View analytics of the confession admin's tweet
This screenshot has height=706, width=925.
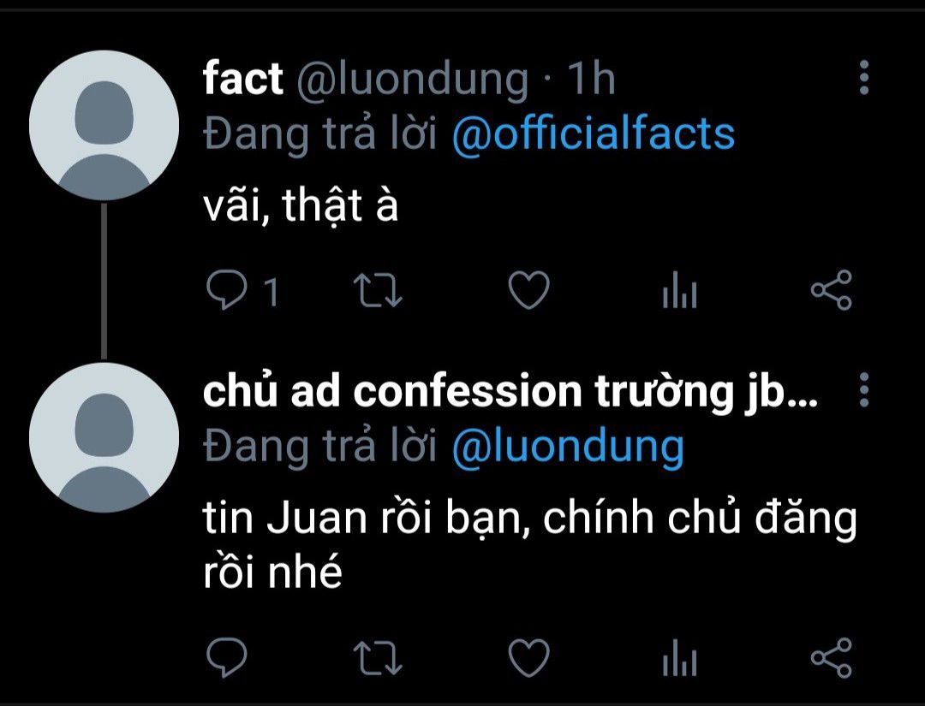tap(679, 658)
